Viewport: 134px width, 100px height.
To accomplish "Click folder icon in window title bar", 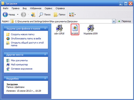I will [3, 3].
